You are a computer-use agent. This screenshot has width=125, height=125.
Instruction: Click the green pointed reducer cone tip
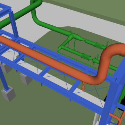click(82, 40)
